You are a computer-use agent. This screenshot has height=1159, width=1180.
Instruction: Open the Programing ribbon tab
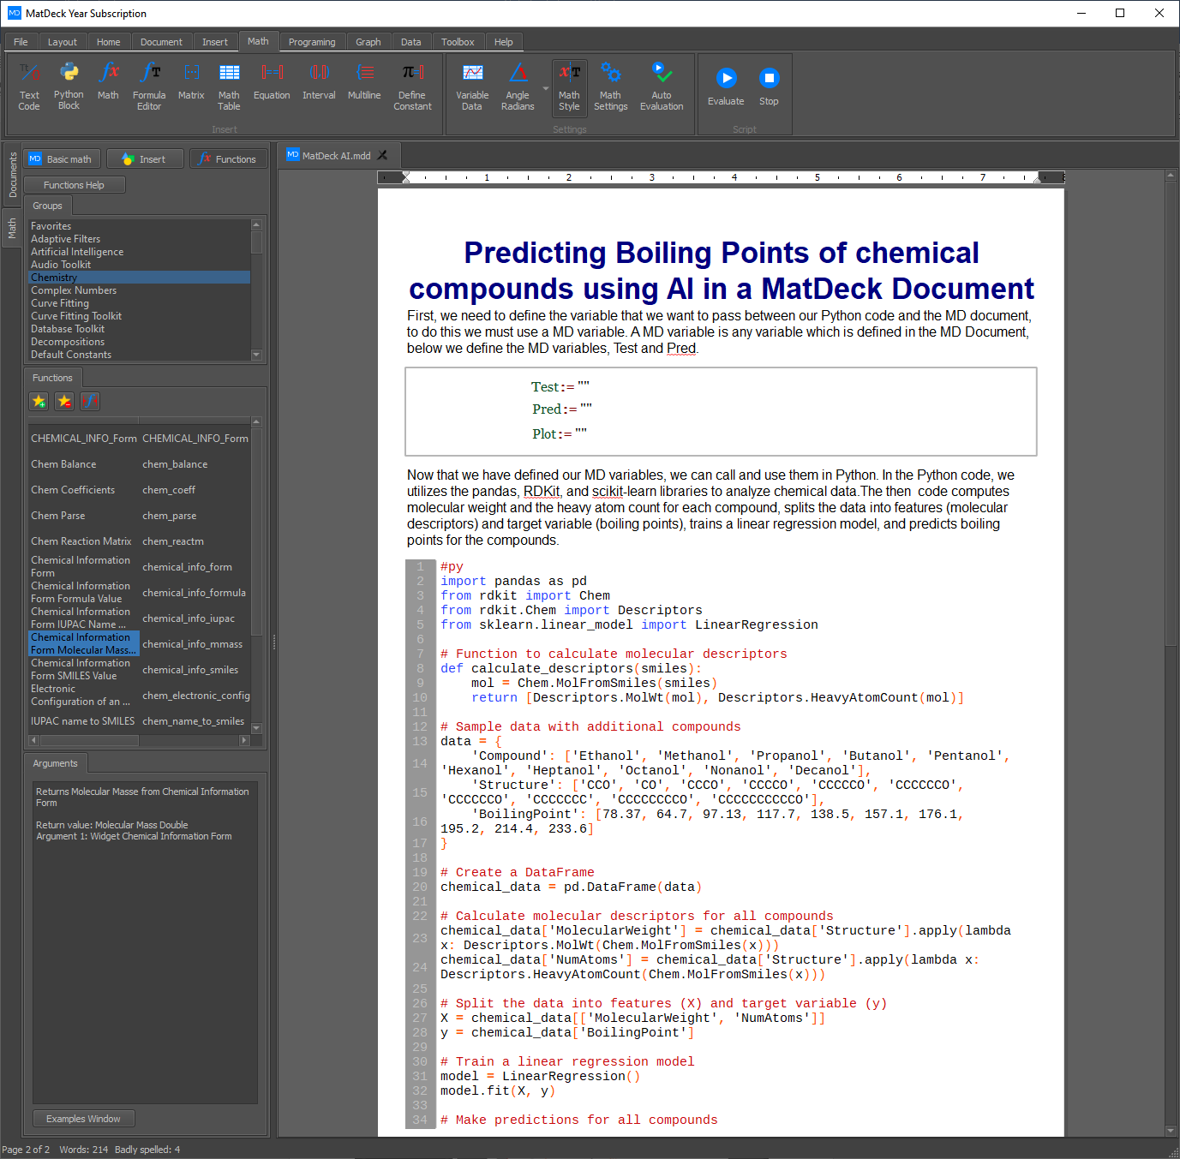(x=312, y=42)
